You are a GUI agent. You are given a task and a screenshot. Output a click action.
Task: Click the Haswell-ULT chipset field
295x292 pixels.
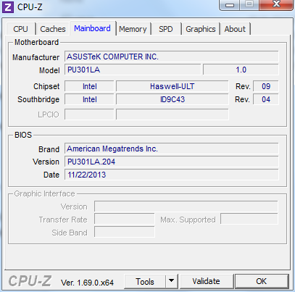pos(173,86)
